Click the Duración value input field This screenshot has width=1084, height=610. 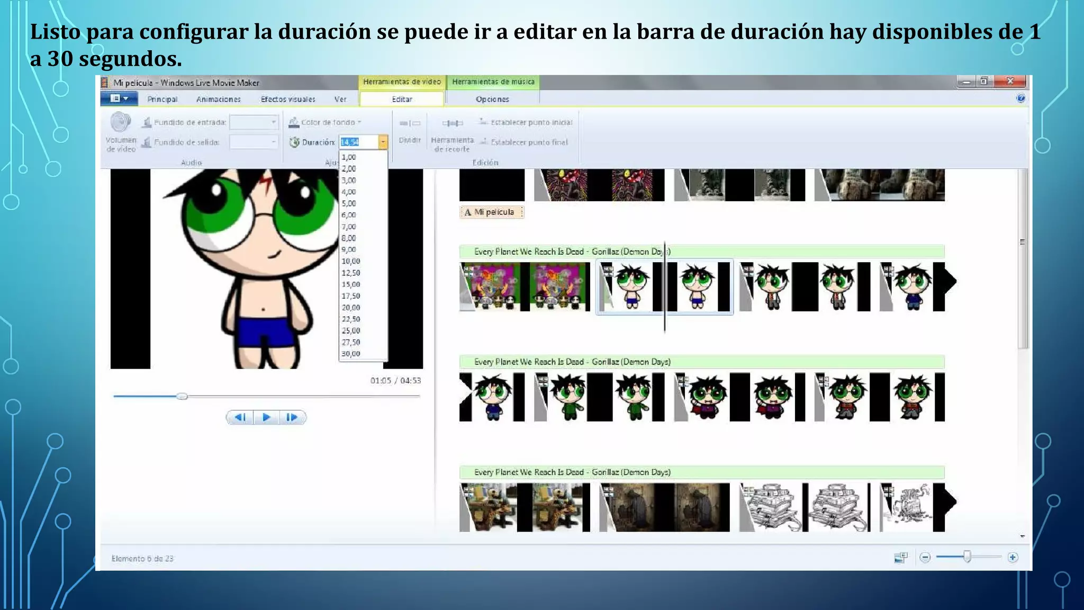coord(358,142)
